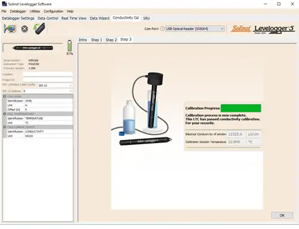Viewport: 299px width, 229px height.
Task: Click the µS/cm unit field
Action: (x=254, y=134)
